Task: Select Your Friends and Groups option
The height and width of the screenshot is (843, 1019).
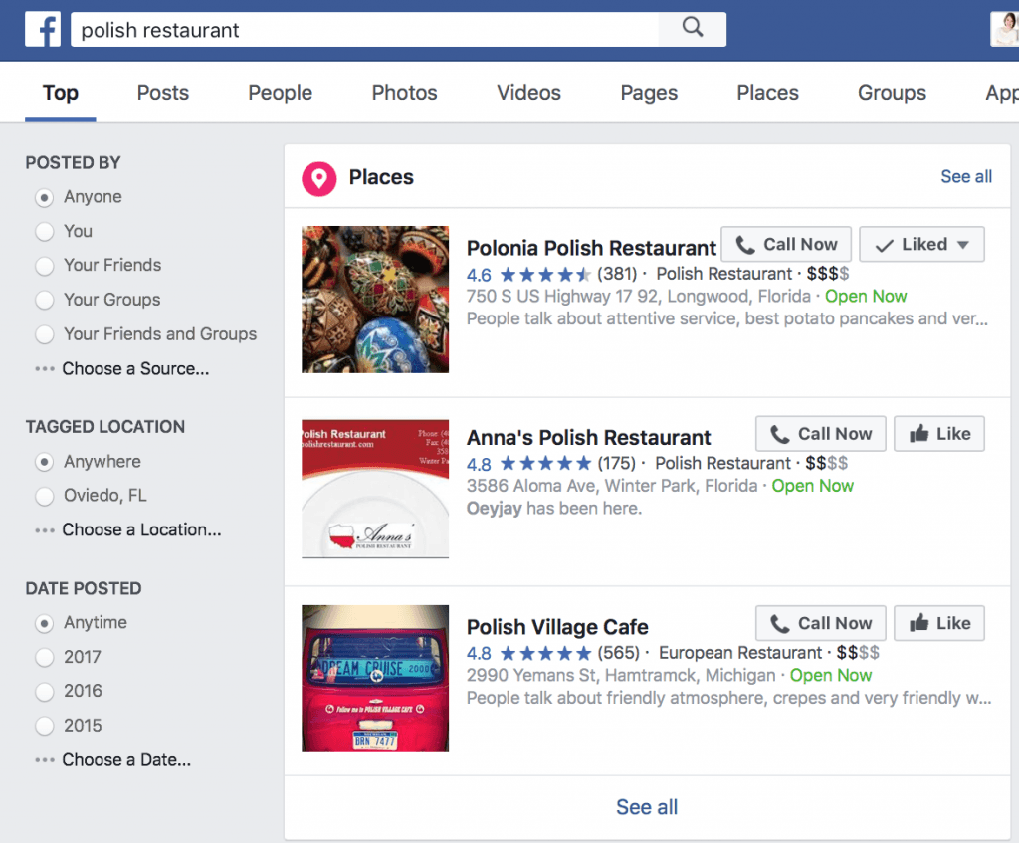Action: (x=44, y=334)
